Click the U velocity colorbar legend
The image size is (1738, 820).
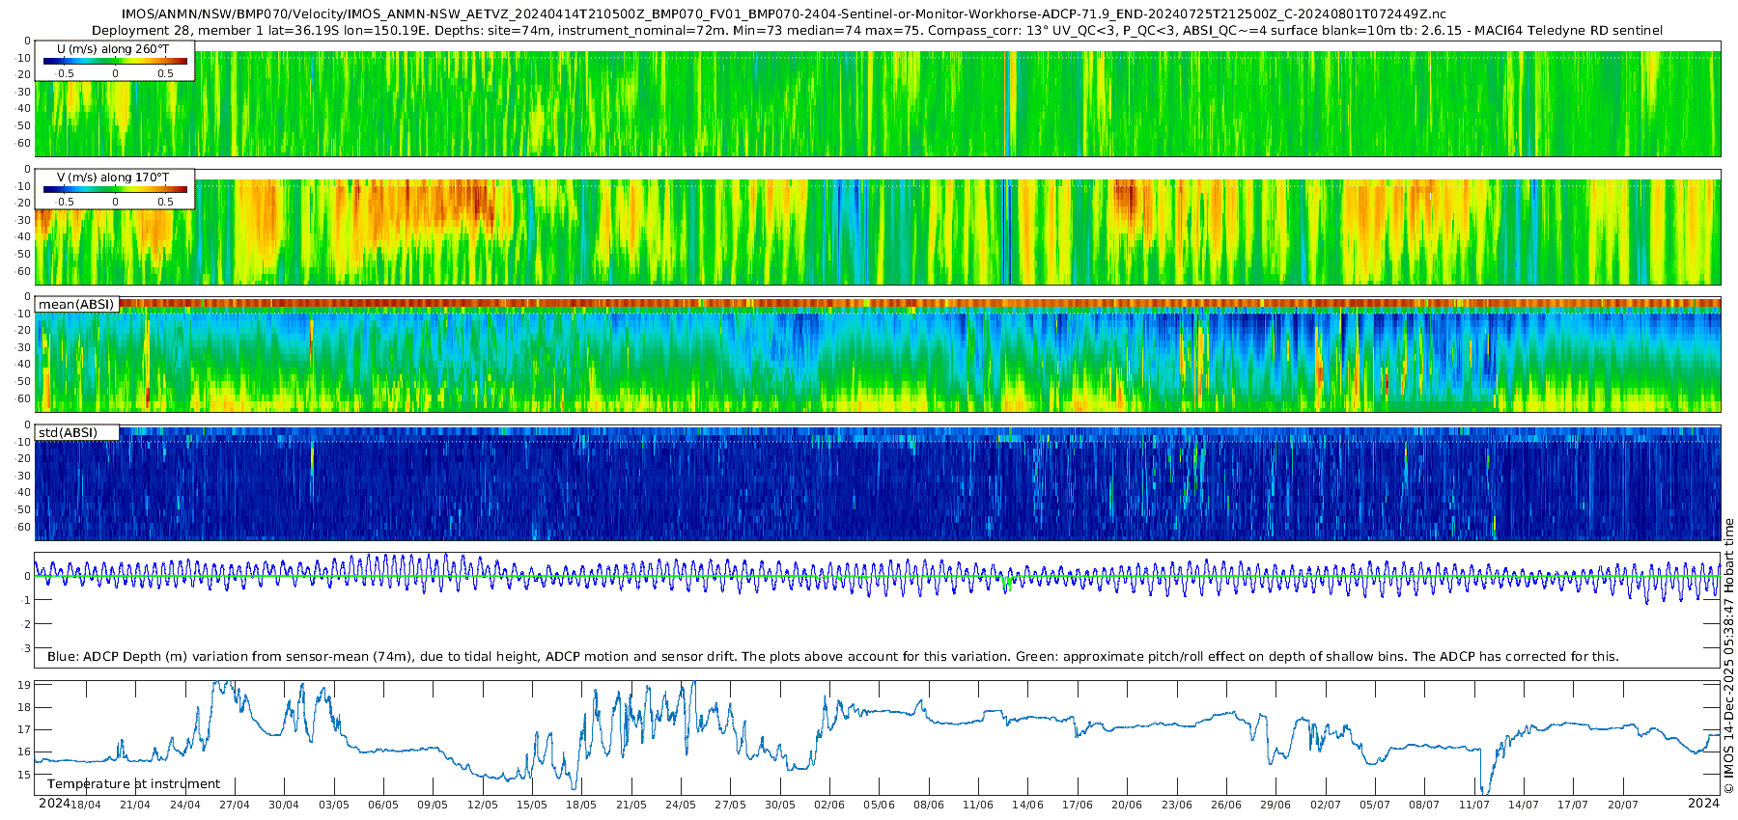point(115,62)
